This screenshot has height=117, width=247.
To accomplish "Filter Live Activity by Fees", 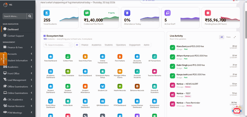I will (228, 37).
